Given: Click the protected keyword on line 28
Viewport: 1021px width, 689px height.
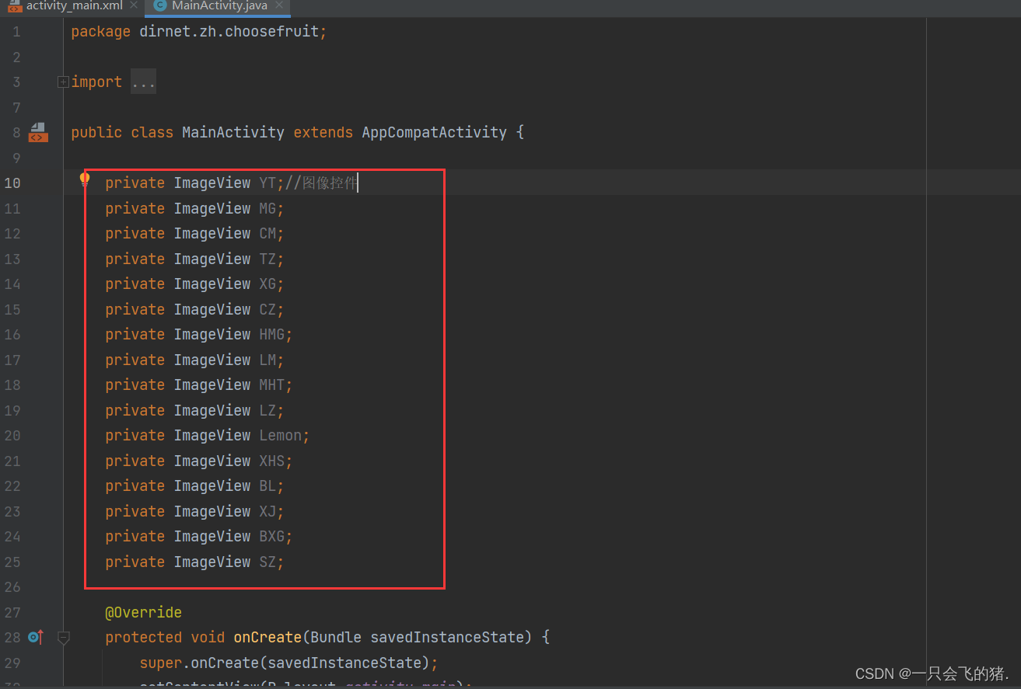Looking at the screenshot, I should coord(143,637).
